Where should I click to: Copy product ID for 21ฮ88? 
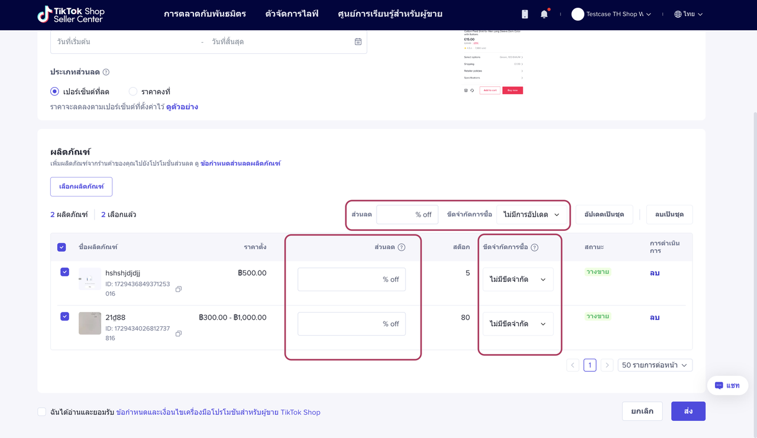179,334
